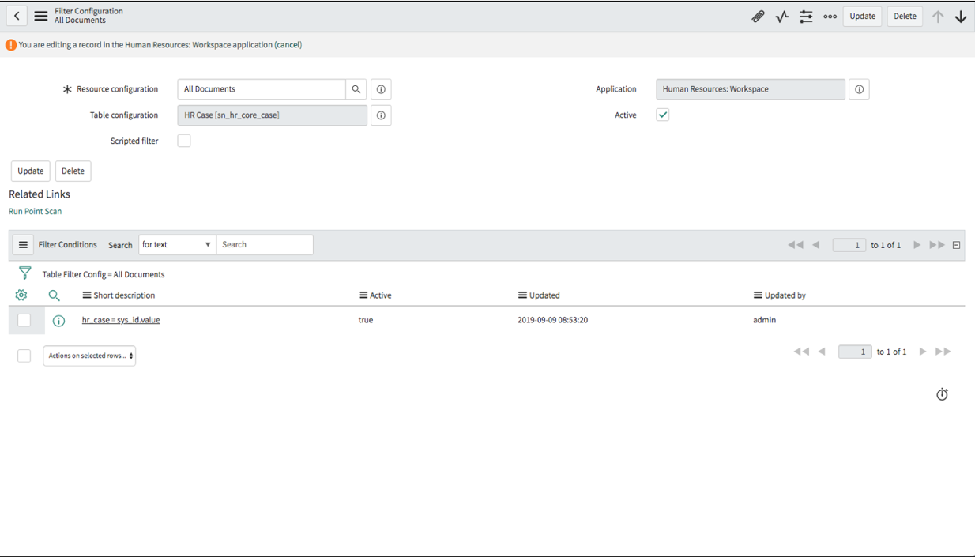Open Active column menu

click(x=363, y=295)
